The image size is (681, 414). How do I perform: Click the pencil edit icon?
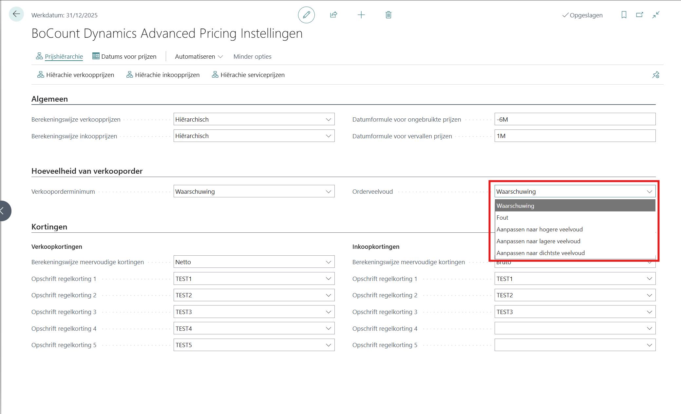306,15
